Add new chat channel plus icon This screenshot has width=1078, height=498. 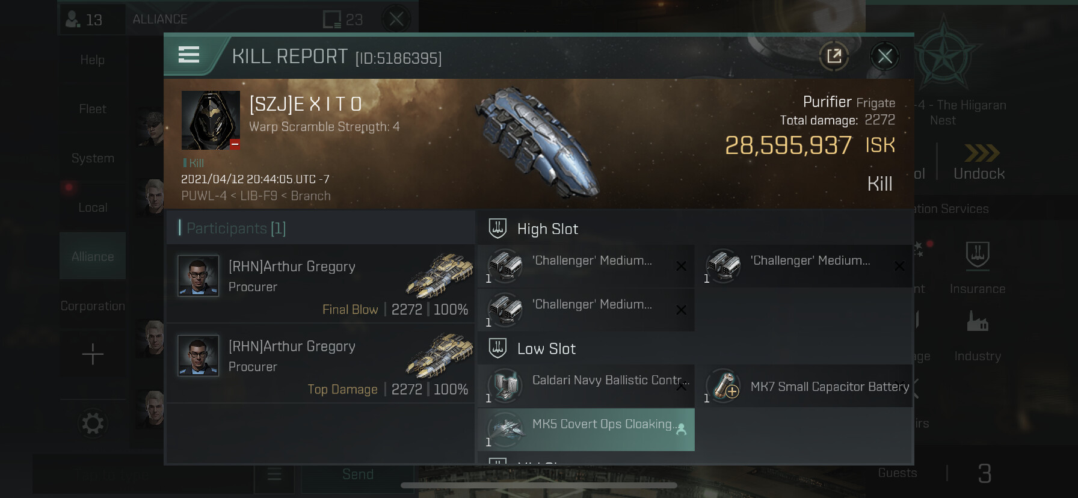click(93, 354)
